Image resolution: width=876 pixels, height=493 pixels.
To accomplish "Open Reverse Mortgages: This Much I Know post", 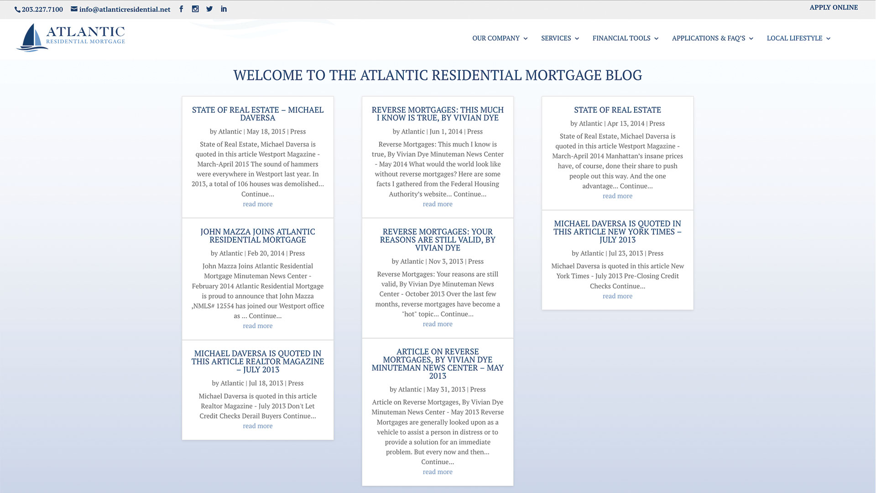I will 438,114.
